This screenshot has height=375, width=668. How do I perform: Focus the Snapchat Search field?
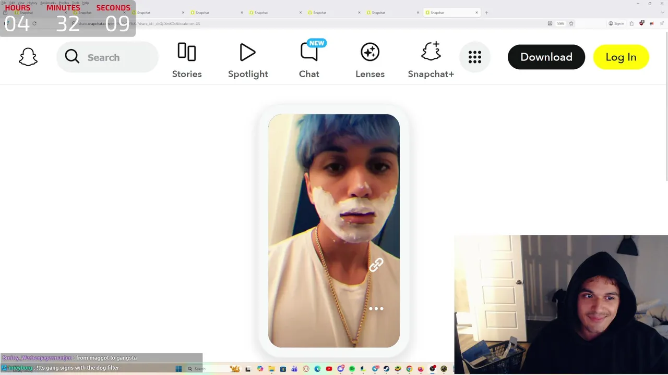[108, 57]
